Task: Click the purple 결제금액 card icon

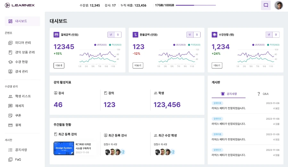Action: 56,35
